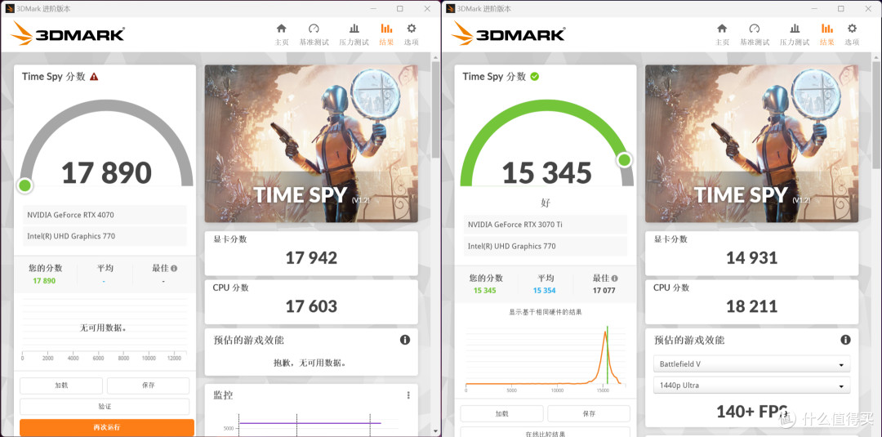882x437 pixels.
Task: Maximize the right 3DMark window
Action: coord(841,8)
